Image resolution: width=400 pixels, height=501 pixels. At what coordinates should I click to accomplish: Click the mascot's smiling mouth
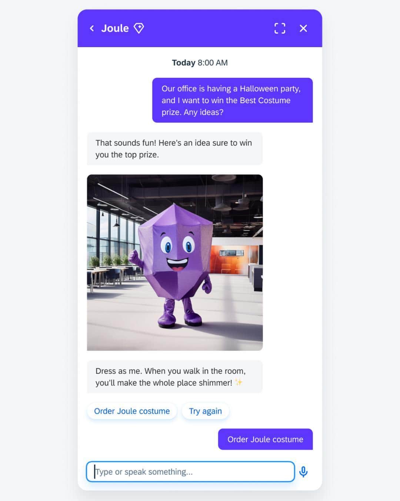(x=177, y=264)
